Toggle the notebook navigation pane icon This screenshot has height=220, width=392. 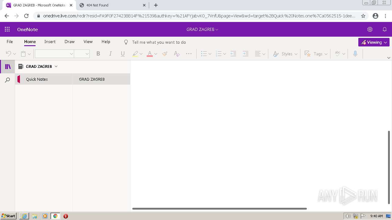pyautogui.click(x=8, y=67)
